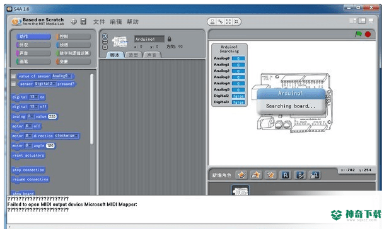Screen dimensions: 389x229
Task: Switch to presentation mode
Action: pyautogui.click(x=371, y=21)
